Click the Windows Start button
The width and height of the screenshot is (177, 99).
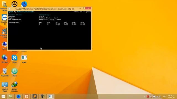coord(3,97)
